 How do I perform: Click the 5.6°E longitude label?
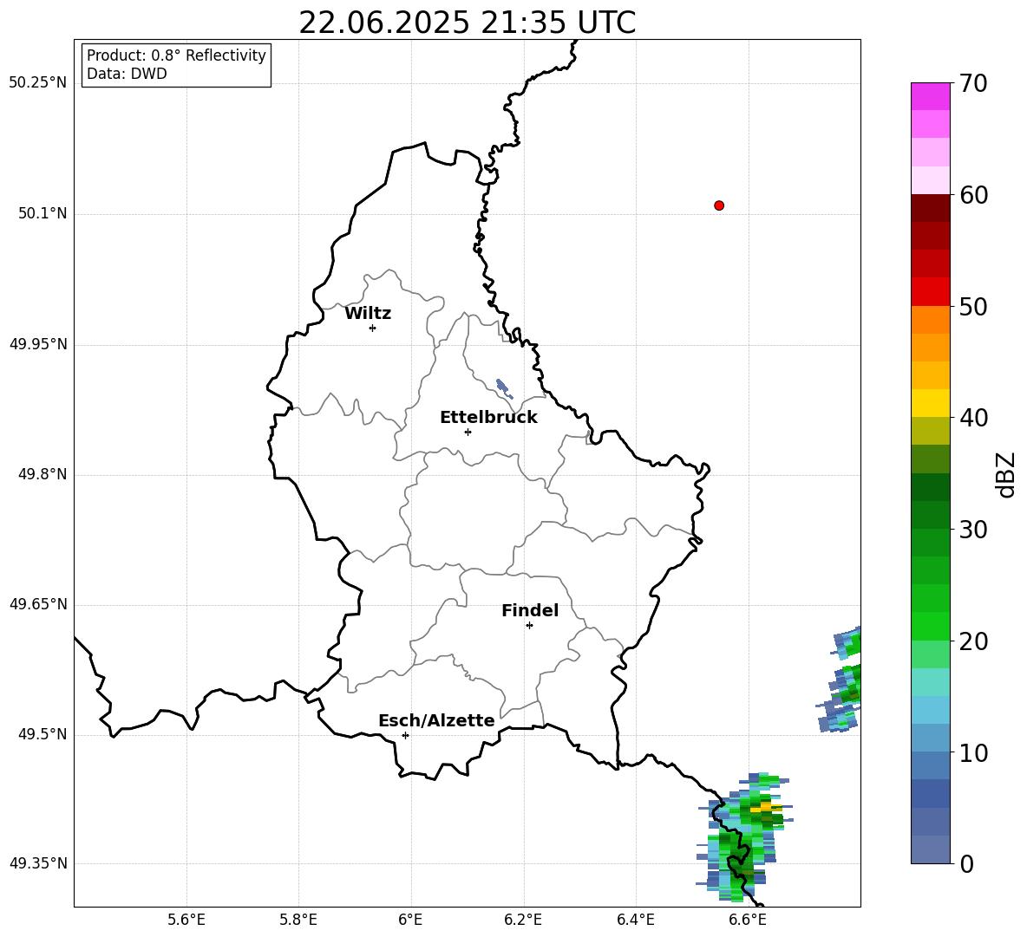click(x=186, y=920)
